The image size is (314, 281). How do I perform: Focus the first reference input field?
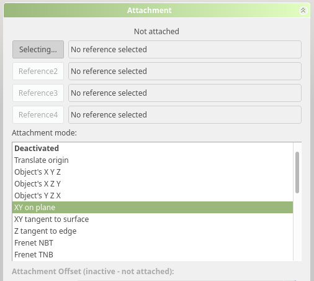[185, 50]
